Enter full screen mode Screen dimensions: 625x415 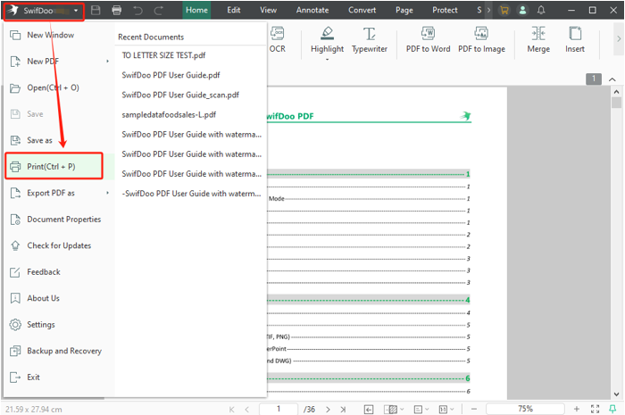tap(595, 409)
